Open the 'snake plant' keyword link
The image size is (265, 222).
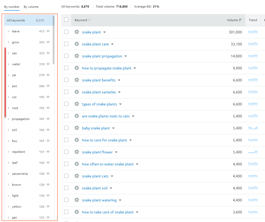pos(91,32)
